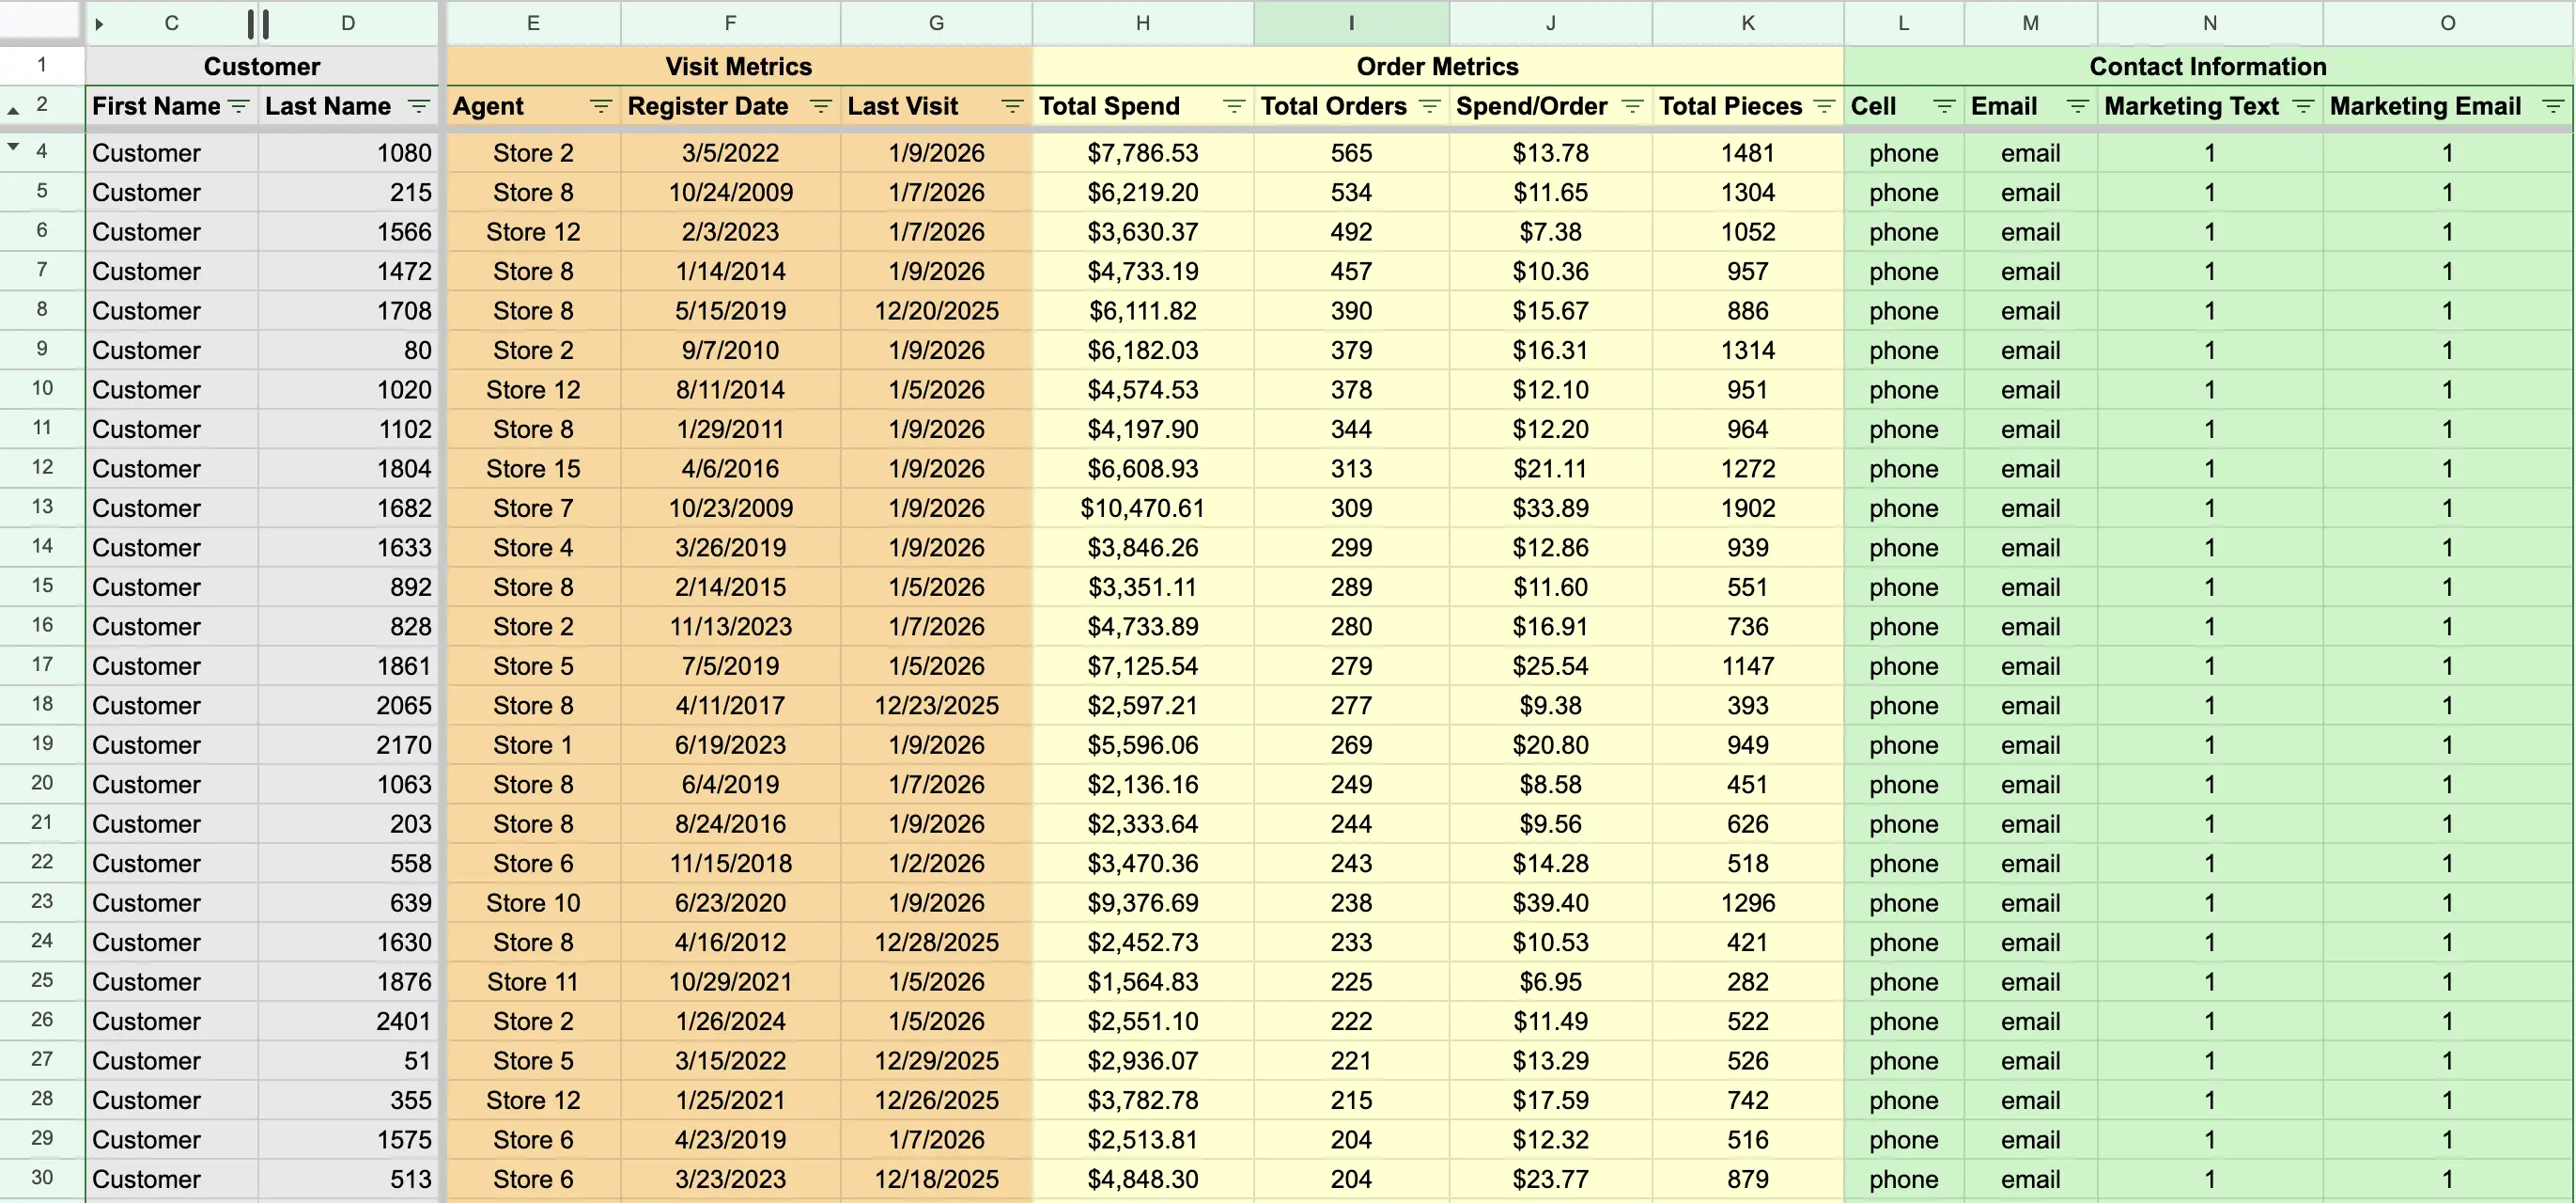Open the filter for the First Name column

pyautogui.click(x=238, y=107)
